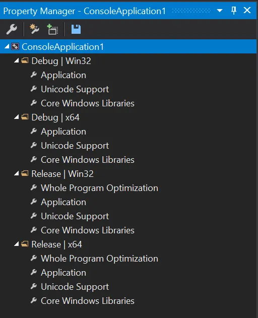The height and width of the screenshot is (318, 258).
Task: Select the Release | x64 configuration label
Action: (x=56, y=244)
